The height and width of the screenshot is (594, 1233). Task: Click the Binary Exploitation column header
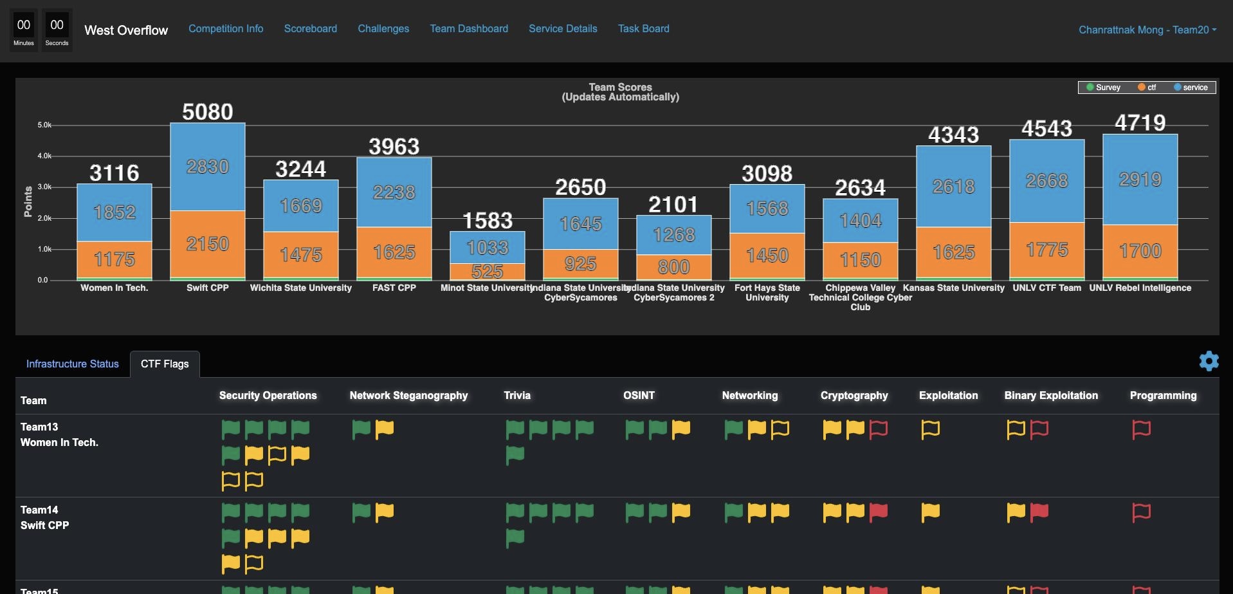click(1051, 395)
